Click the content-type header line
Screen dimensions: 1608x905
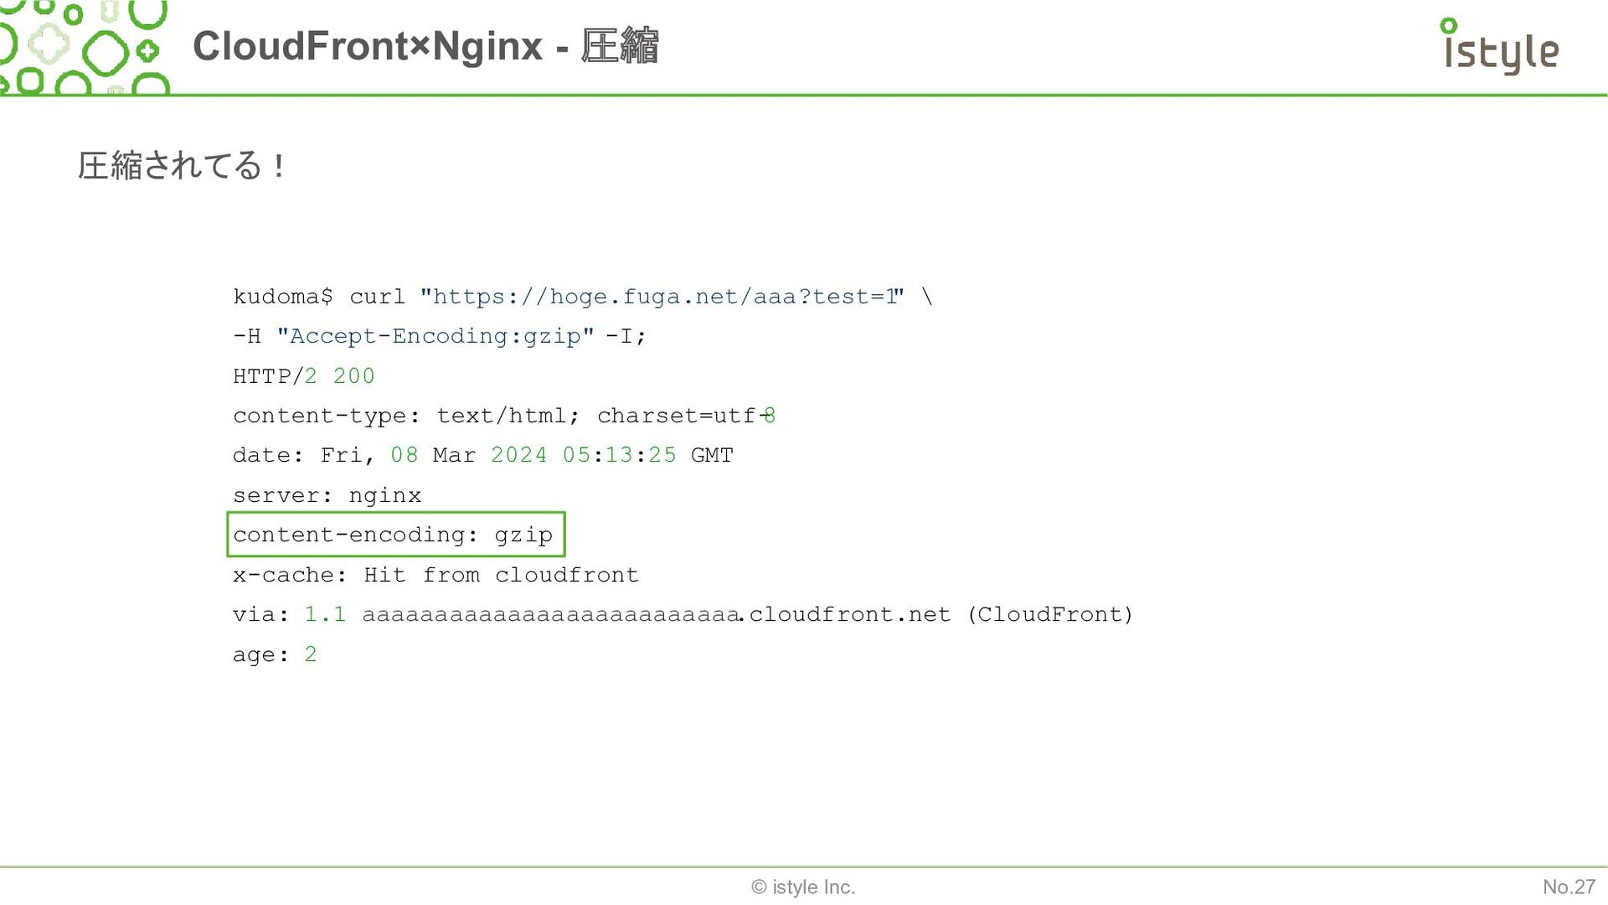click(x=504, y=416)
